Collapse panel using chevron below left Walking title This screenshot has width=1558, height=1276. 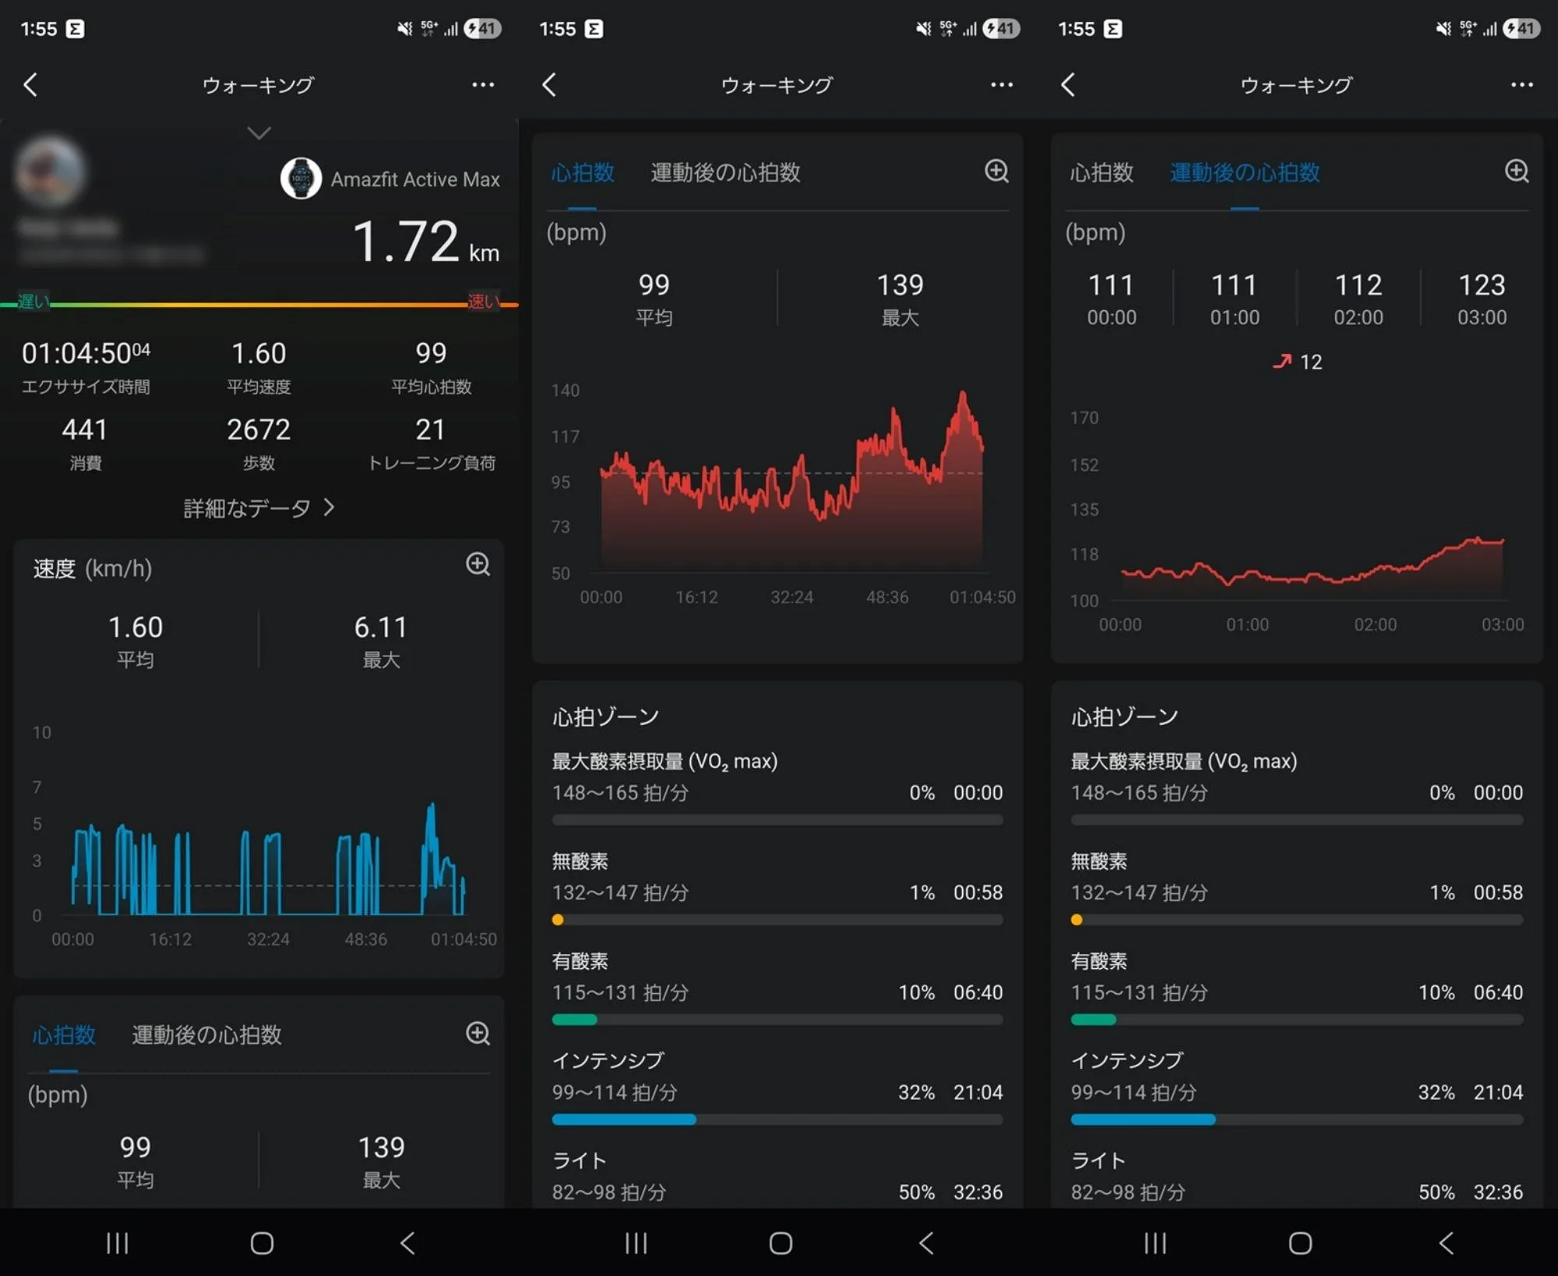pyautogui.click(x=259, y=133)
